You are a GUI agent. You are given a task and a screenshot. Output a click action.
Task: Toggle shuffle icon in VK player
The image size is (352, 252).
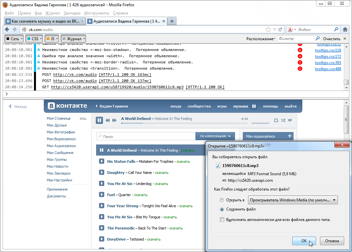click(x=283, y=120)
